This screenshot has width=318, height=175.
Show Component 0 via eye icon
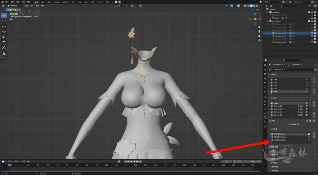(x=312, y=24)
